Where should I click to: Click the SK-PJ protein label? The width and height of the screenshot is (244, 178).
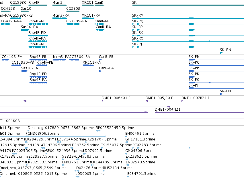click(x=194, y=86)
